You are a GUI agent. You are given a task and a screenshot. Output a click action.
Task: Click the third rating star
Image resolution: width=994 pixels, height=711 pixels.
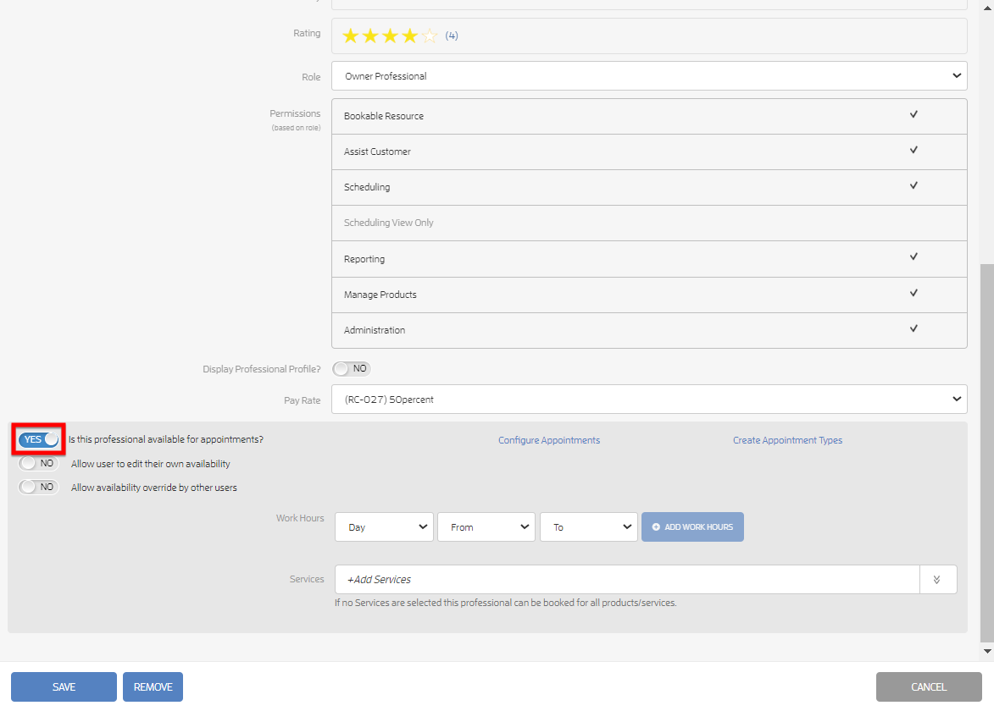coord(390,36)
